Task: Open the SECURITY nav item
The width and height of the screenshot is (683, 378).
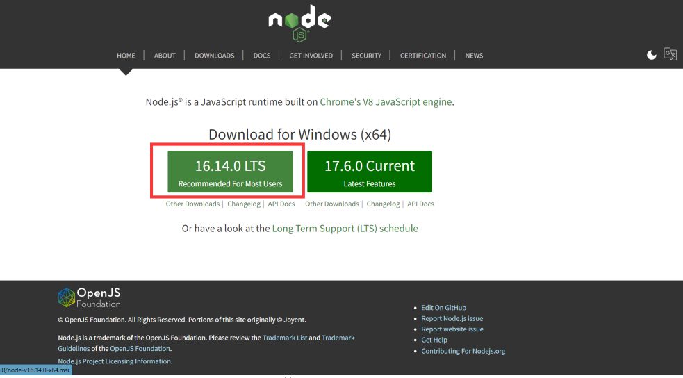Action: click(x=366, y=56)
